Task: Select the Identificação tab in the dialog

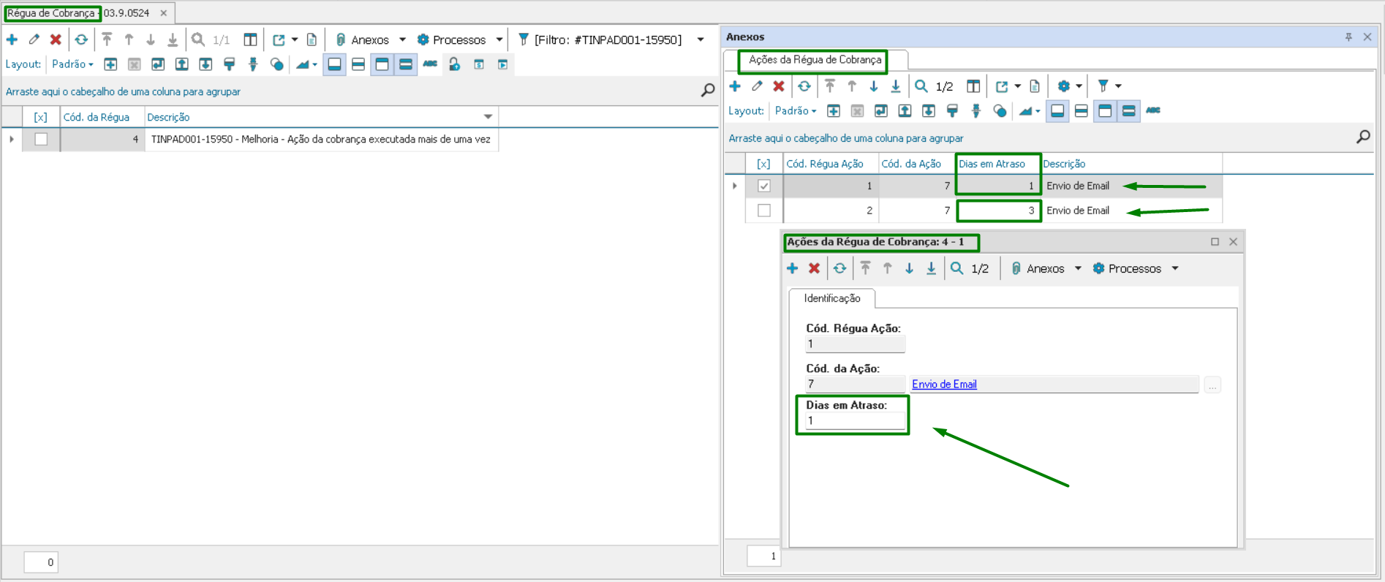Action: point(831,298)
